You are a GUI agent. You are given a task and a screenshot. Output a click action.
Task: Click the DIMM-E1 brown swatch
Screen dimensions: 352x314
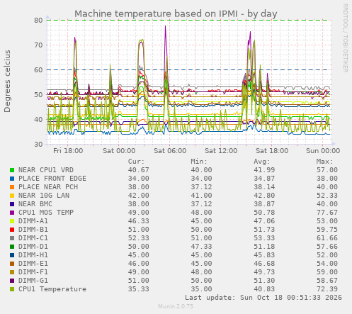point(12,264)
